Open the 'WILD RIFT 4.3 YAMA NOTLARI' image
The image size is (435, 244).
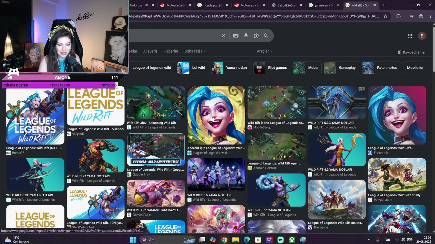coord(337,149)
